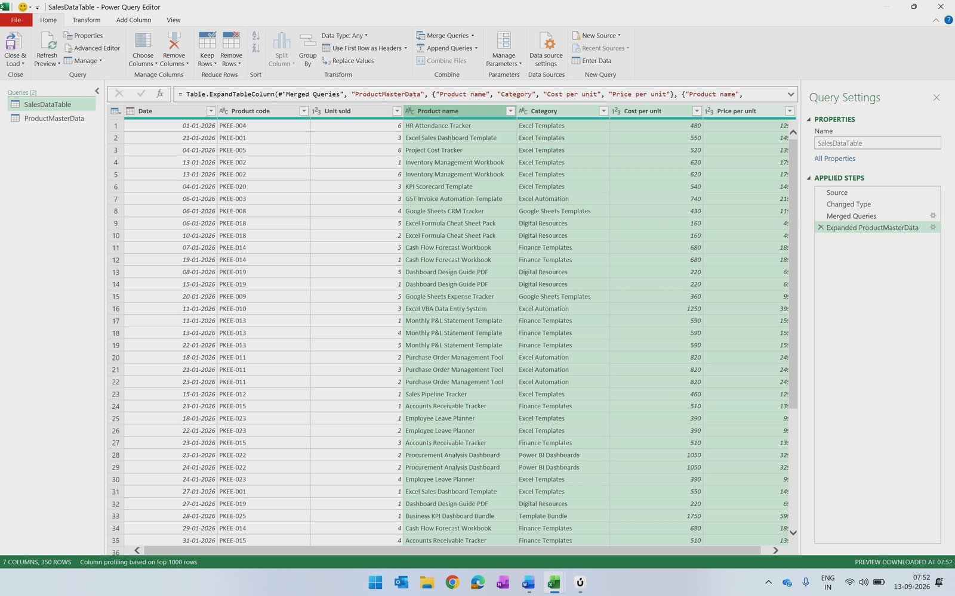Switch to the Home ribbon tab

tap(48, 20)
